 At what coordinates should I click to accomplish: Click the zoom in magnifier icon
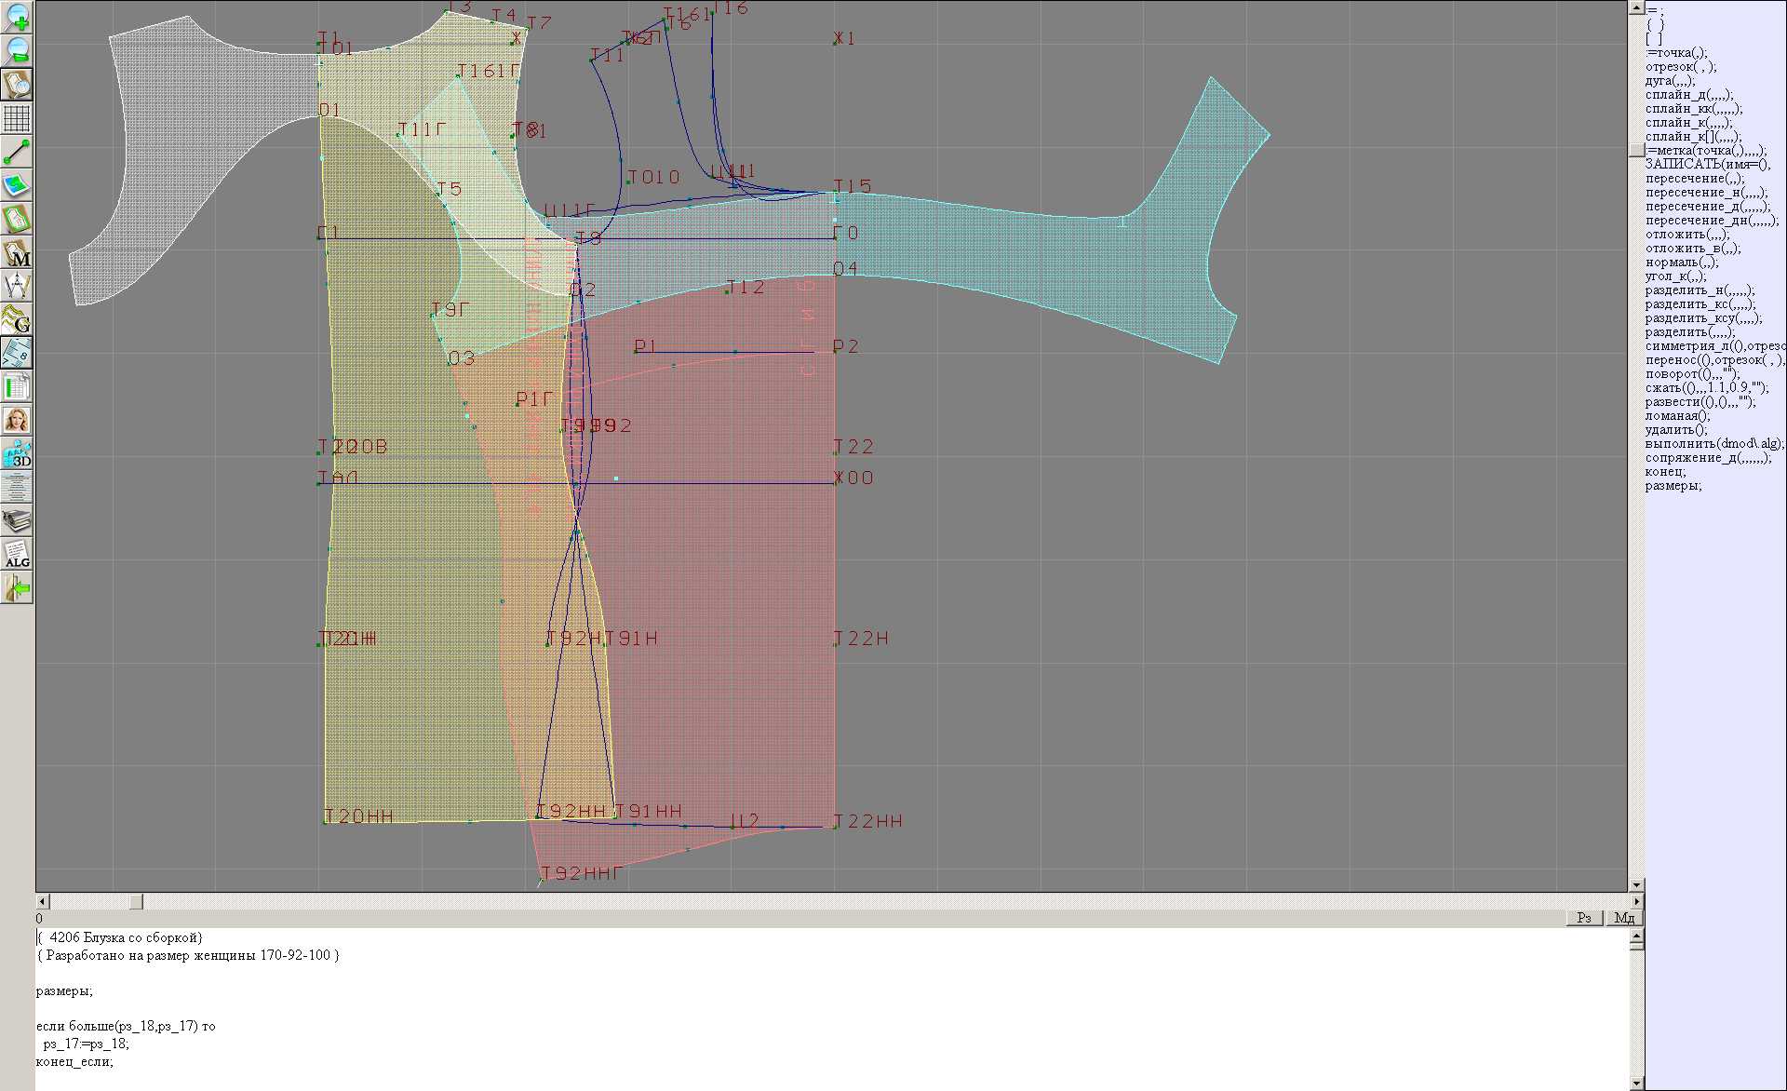click(x=17, y=17)
